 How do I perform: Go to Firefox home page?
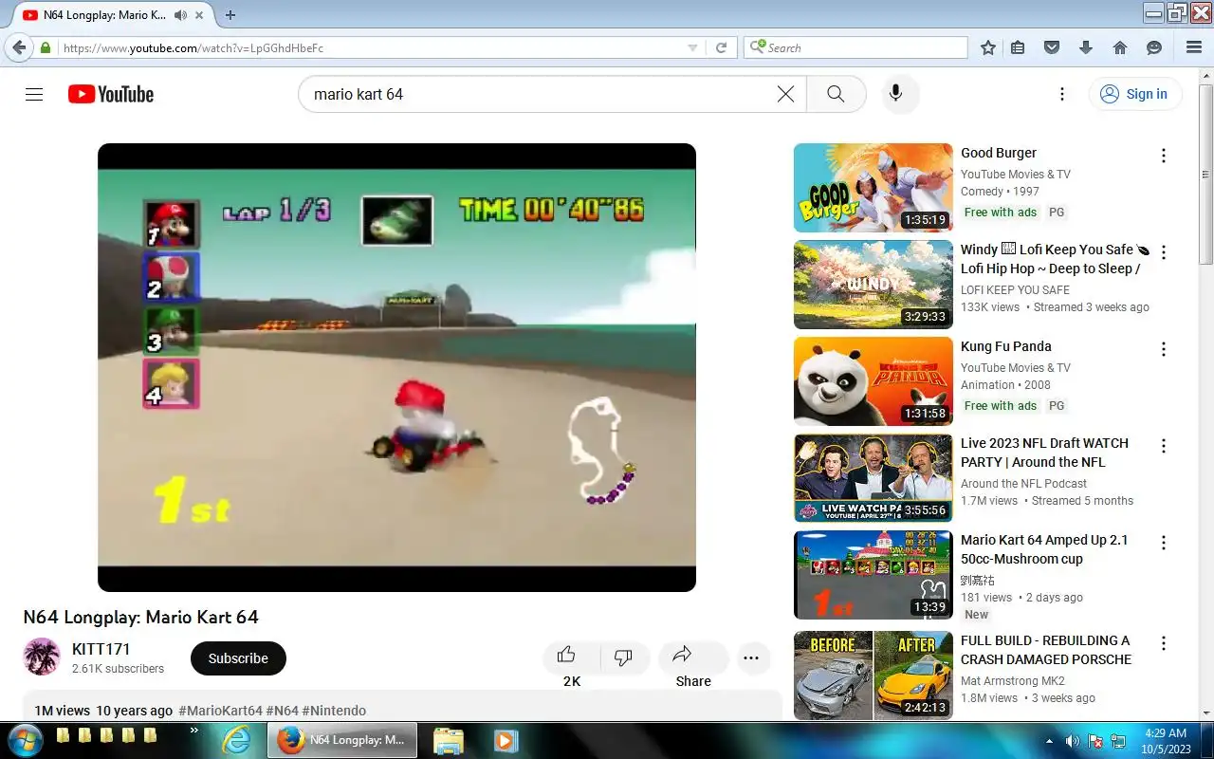1120,47
